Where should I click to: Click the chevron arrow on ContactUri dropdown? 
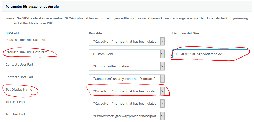pos(162,79)
